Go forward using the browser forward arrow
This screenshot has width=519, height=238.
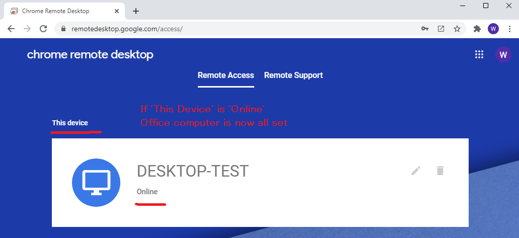pos(27,29)
